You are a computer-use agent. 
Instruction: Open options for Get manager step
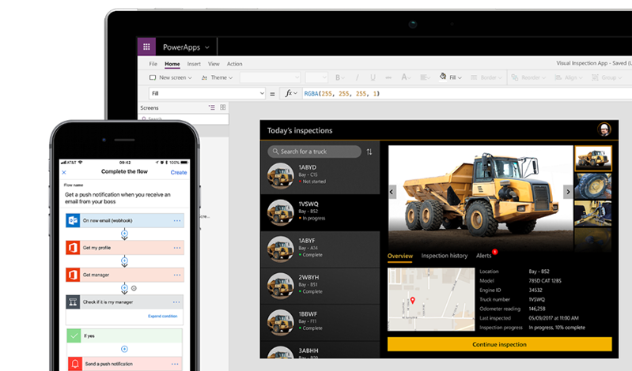pos(177,275)
